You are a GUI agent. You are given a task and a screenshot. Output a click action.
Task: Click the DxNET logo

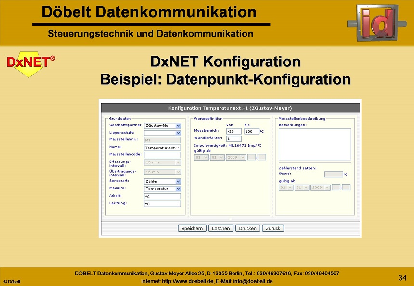(31, 64)
